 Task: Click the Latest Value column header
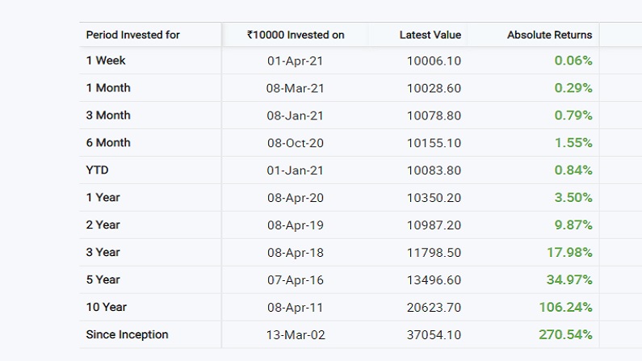pyautogui.click(x=430, y=35)
